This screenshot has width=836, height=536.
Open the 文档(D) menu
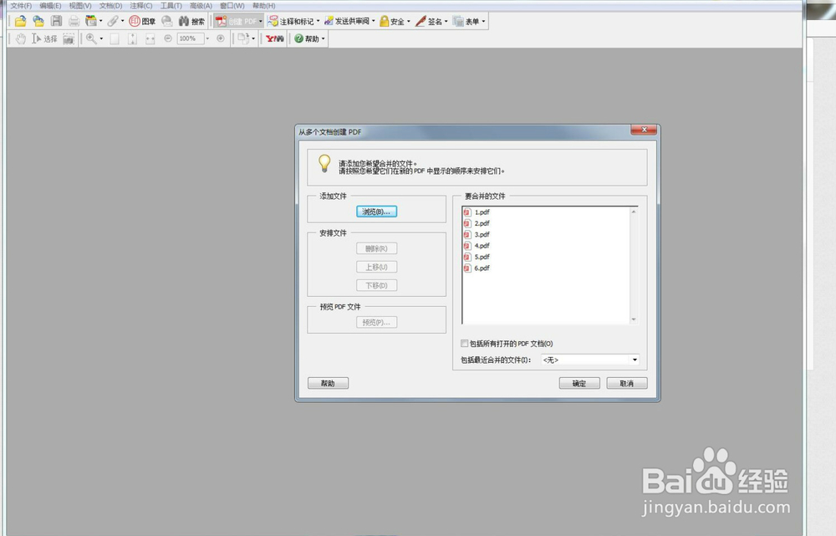click(110, 6)
